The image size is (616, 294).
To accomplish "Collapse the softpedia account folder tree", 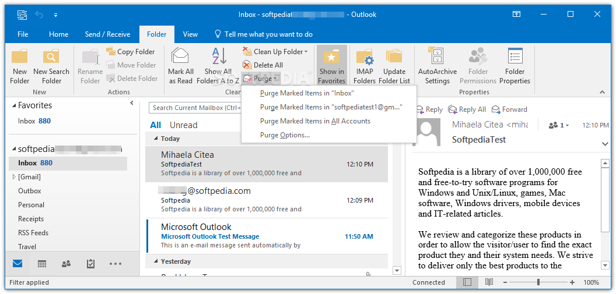I will click(x=14, y=149).
